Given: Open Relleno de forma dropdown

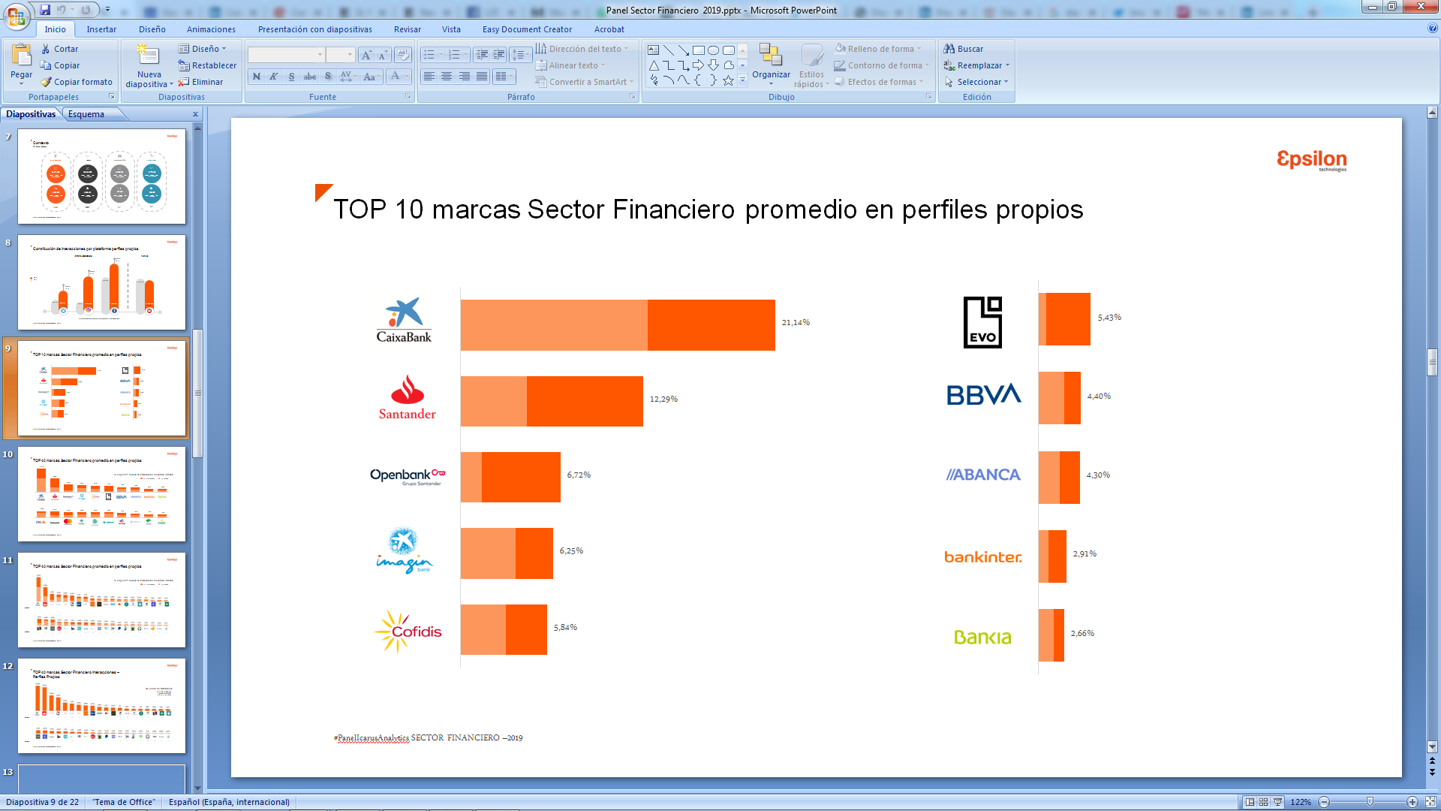Looking at the screenshot, I should tap(877, 49).
